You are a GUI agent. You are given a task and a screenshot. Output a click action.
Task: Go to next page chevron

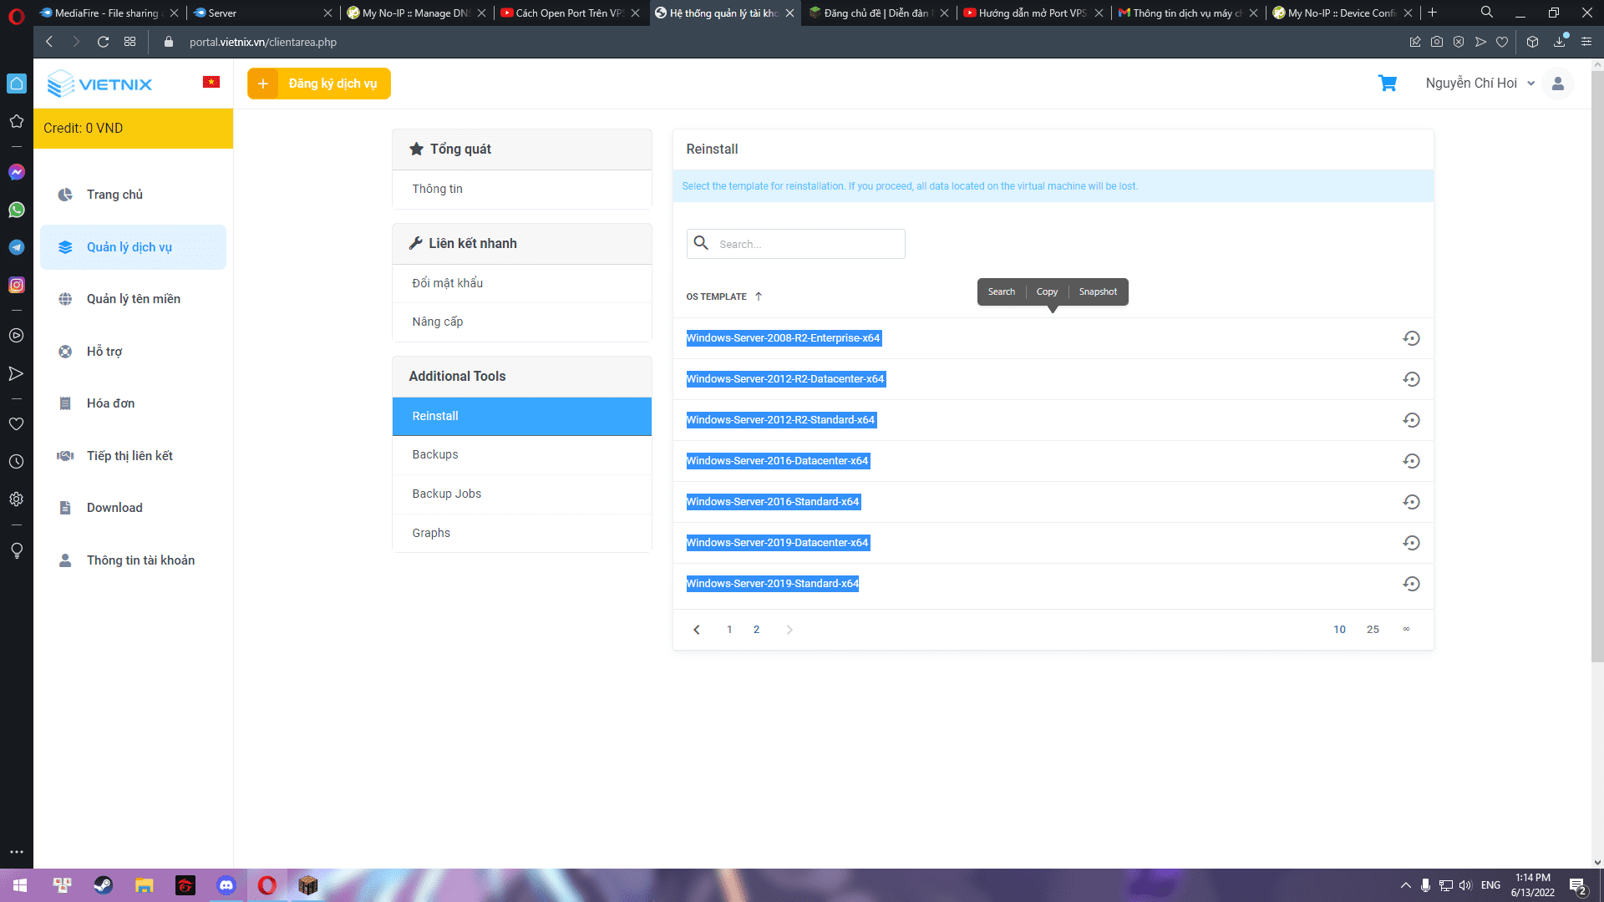[x=789, y=630]
